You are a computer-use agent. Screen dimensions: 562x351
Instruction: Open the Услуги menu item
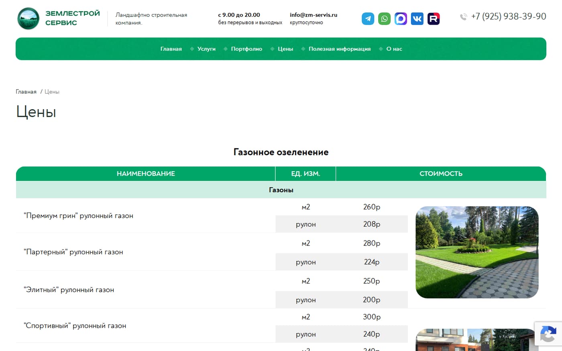[206, 49]
